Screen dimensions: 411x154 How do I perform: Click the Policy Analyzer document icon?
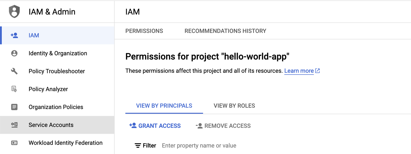14,89
